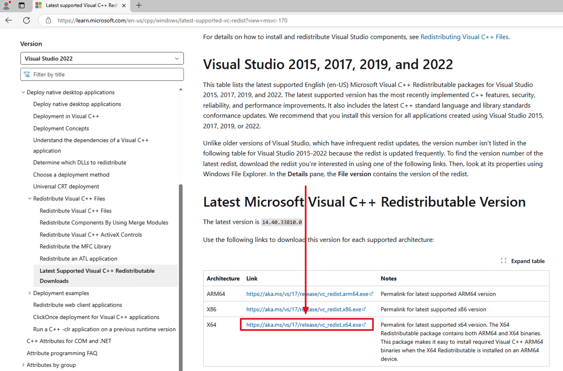The width and height of the screenshot is (563, 371).
Task: Open Attribute programming FAQ
Action: [x=62, y=353]
